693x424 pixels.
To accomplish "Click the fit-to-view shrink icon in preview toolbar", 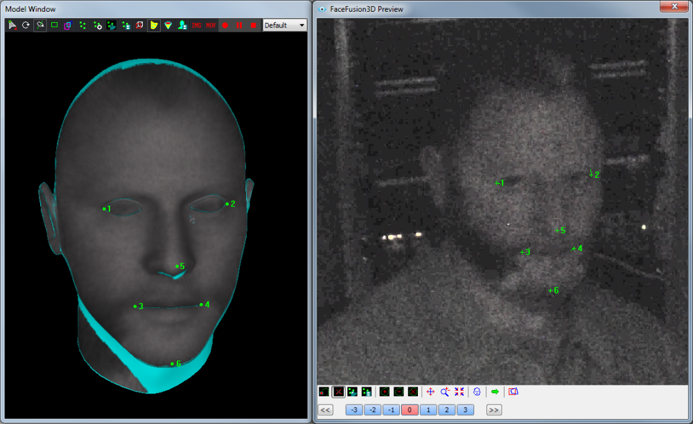I will point(459,391).
